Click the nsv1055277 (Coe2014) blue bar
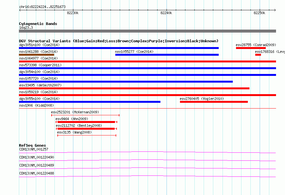 click(x=167, y=55)
